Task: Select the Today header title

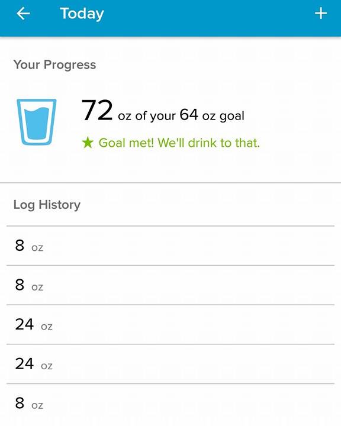Action: click(82, 14)
